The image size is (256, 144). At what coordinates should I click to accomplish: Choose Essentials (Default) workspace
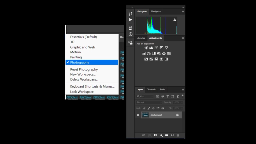(x=83, y=37)
